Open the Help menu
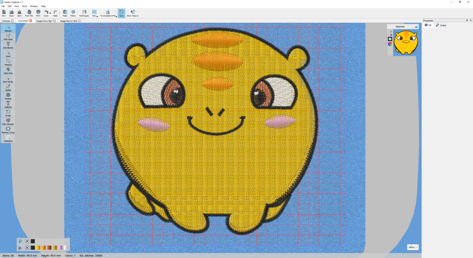Screen dimensions: 473x258 click(43, 6)
